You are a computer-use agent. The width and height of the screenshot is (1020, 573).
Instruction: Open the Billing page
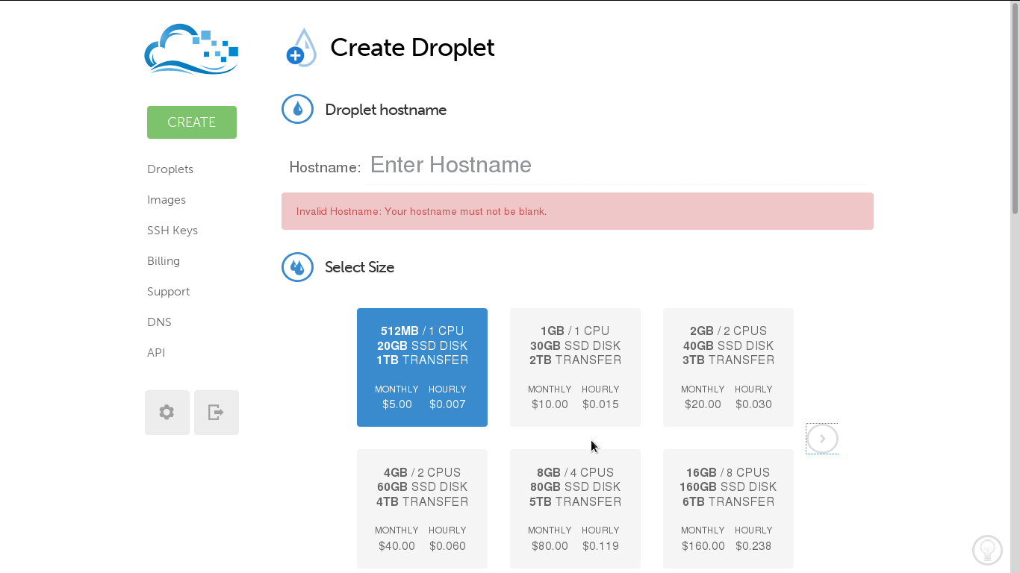[164, 260]
